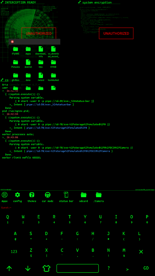Close the file browser with red X
Viewport: 155px width, 276px height.
point(12,42)
